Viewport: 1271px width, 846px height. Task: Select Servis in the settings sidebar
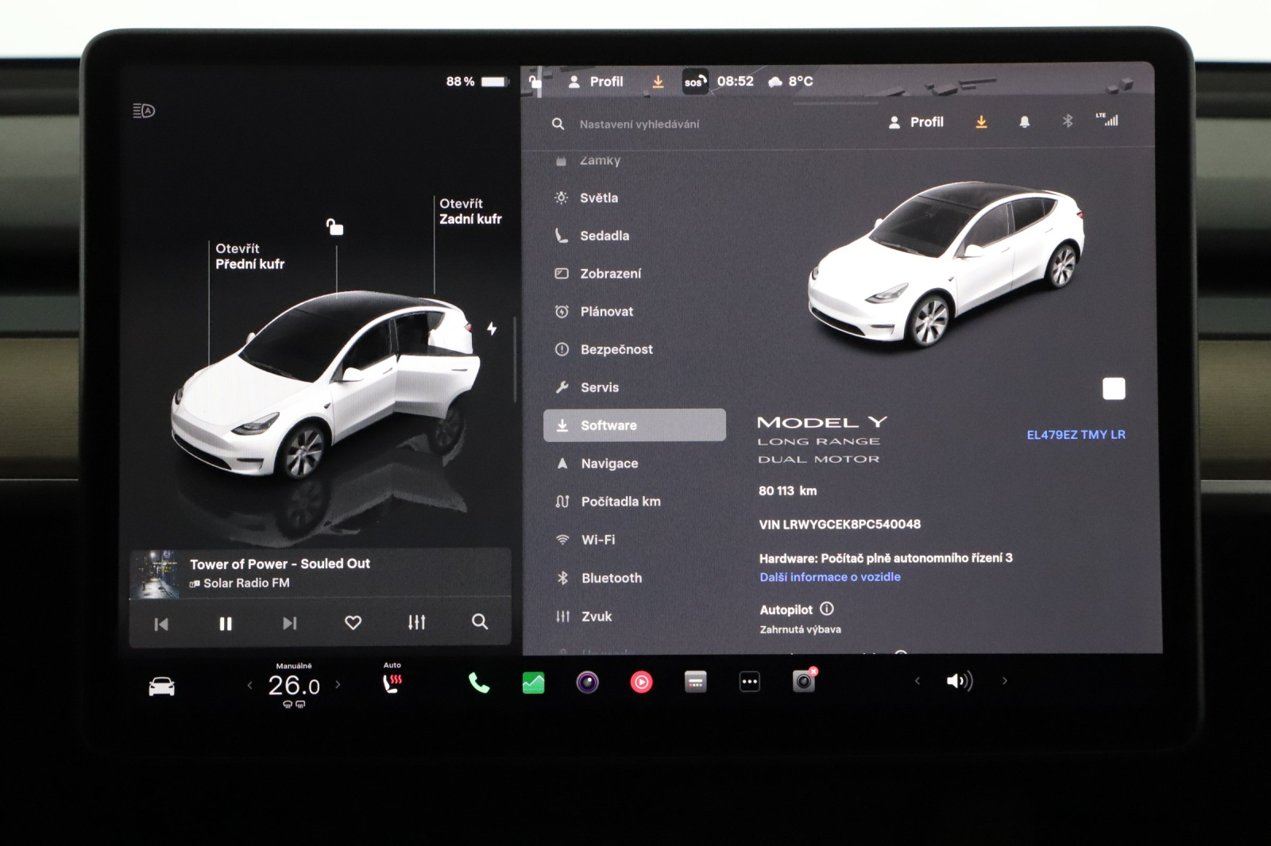[600, 387]
